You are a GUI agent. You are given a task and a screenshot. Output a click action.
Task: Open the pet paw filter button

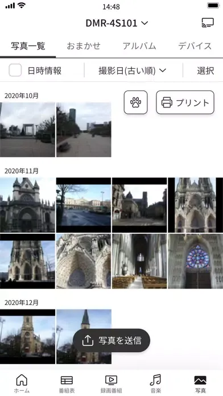[135, 102]
